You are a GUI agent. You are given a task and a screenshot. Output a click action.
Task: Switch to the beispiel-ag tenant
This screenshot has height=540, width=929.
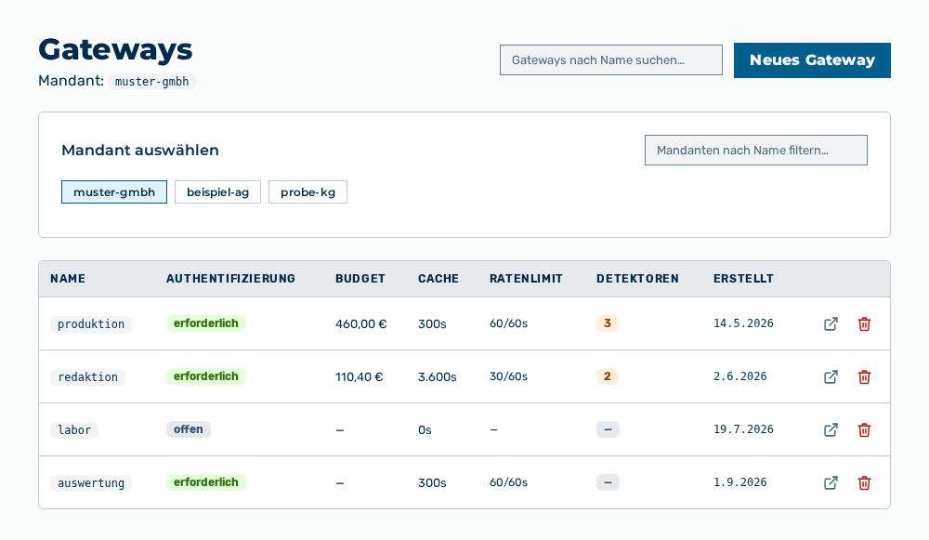217,192
